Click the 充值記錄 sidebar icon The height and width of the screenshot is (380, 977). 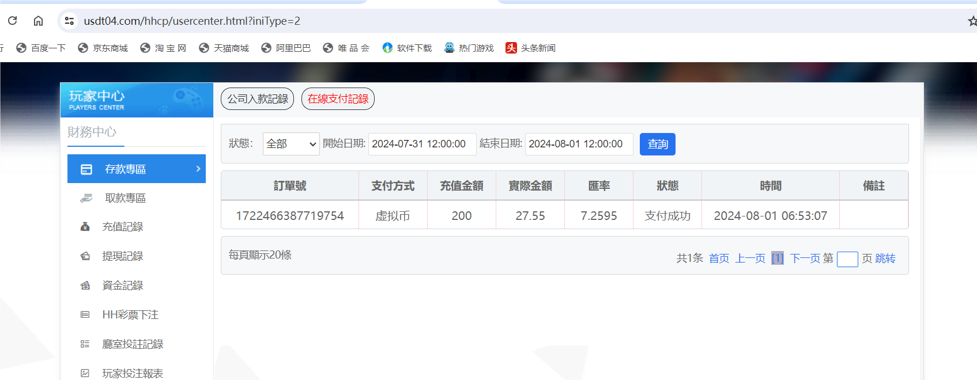tap(85, 227)
